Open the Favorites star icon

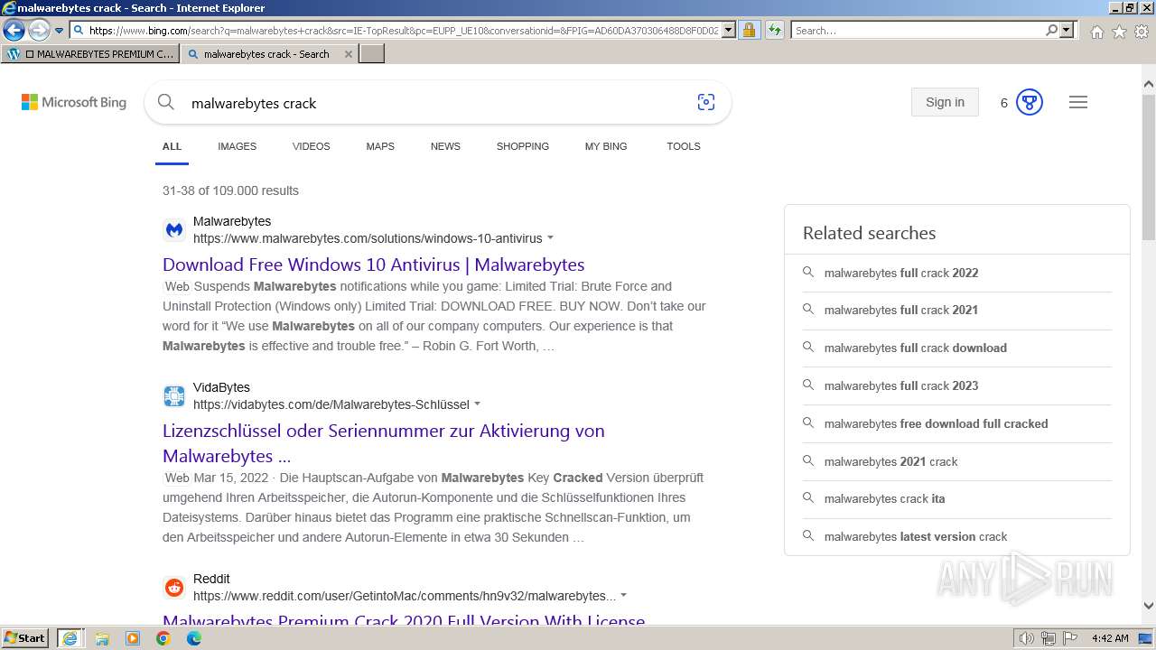[x=1119, y=32]
